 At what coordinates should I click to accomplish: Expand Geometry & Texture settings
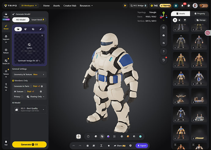pyautogui.click(x=29, y=75)
